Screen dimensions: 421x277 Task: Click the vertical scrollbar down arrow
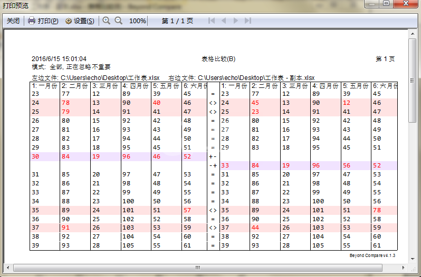coord(413,259)
